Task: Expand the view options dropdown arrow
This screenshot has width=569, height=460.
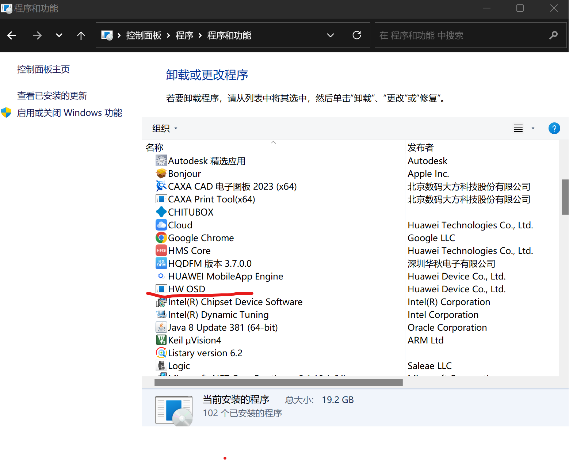Action: tap(533, 128)
